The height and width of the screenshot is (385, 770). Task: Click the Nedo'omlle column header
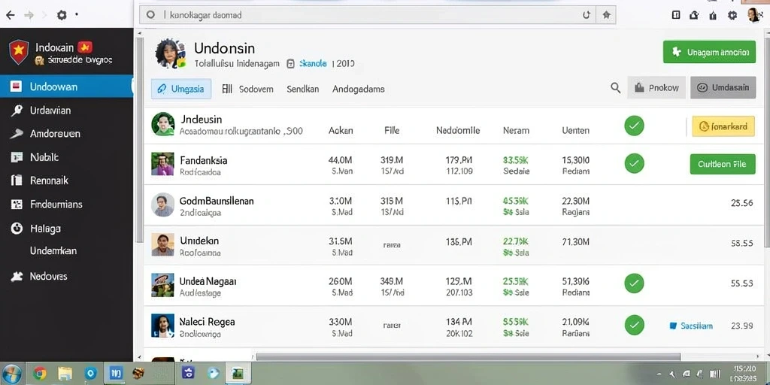point(458,131)
